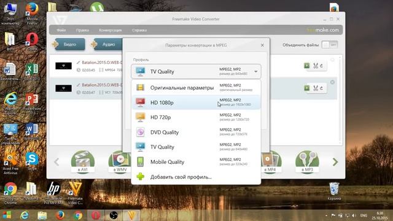
Task: Select the HD 1080p profile option
Action: pos(196,103)
